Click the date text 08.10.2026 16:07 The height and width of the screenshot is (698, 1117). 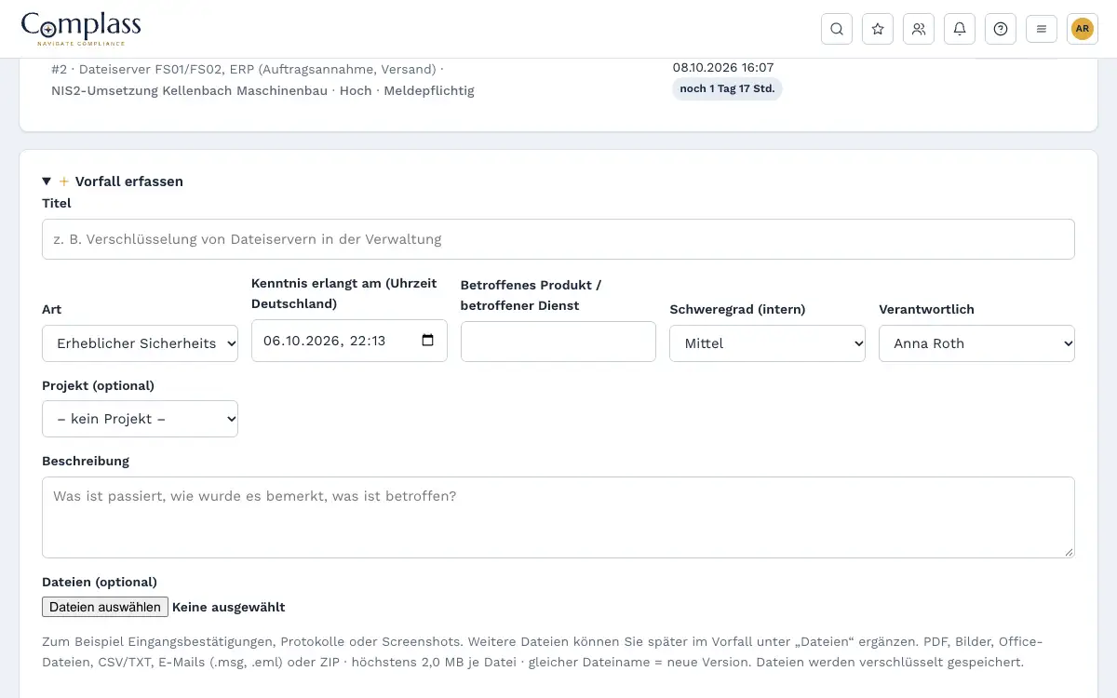(723, 67)
